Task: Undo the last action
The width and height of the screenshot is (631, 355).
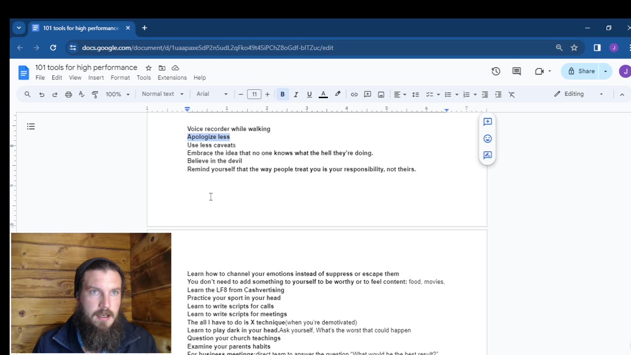Action: pyautogui.click(x=41, y=94)
